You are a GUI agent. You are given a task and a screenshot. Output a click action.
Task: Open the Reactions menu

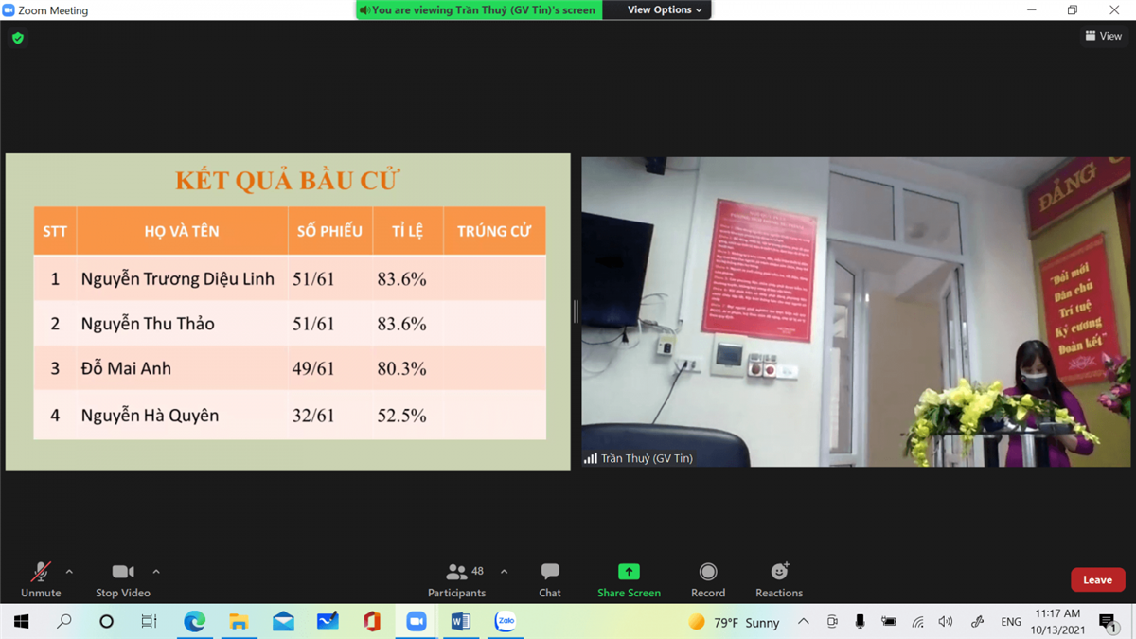pos(778,579)
